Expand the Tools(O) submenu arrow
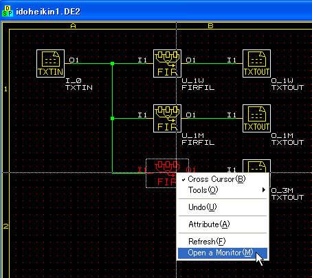Screen dimensions: 312x278 point(264,190)
